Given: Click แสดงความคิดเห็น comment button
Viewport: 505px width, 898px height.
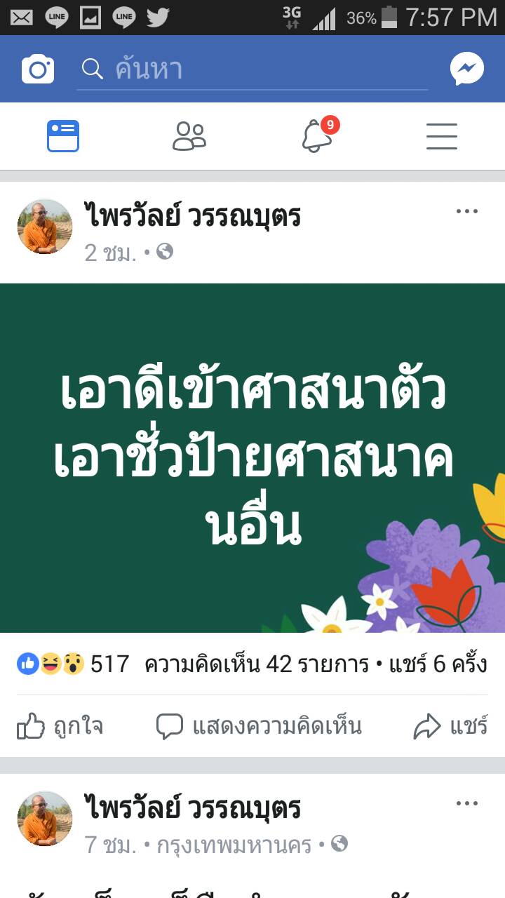Looking at the screenshot, I should coord(259,727).
